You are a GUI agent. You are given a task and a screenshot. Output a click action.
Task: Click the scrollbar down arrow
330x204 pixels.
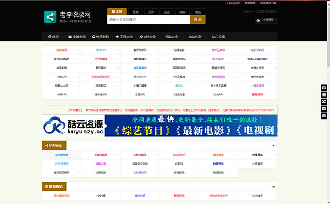pos(328,202)
